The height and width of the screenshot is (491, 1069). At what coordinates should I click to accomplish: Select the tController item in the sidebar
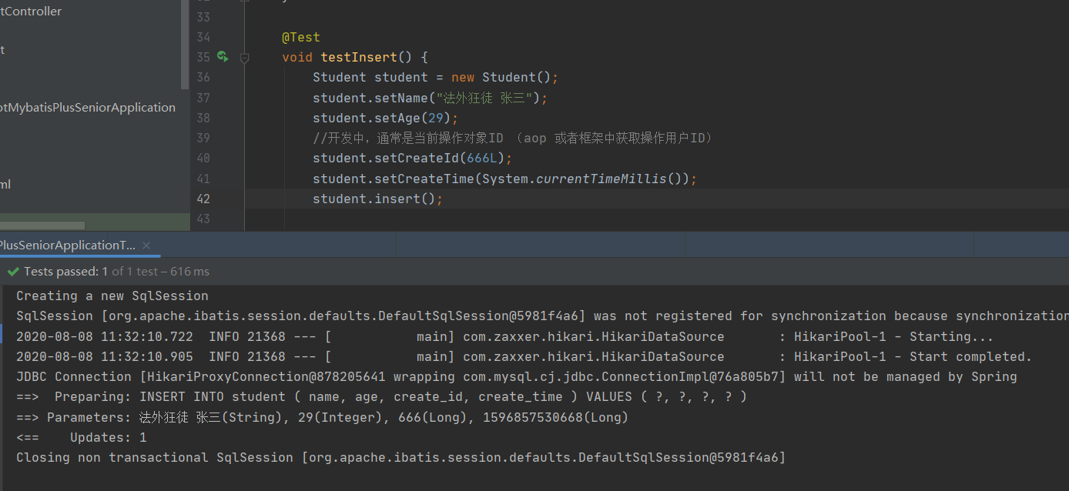[x=31, y=11]
